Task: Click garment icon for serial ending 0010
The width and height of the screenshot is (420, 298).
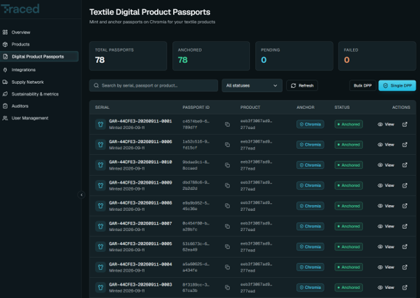Action: [100, 165]
